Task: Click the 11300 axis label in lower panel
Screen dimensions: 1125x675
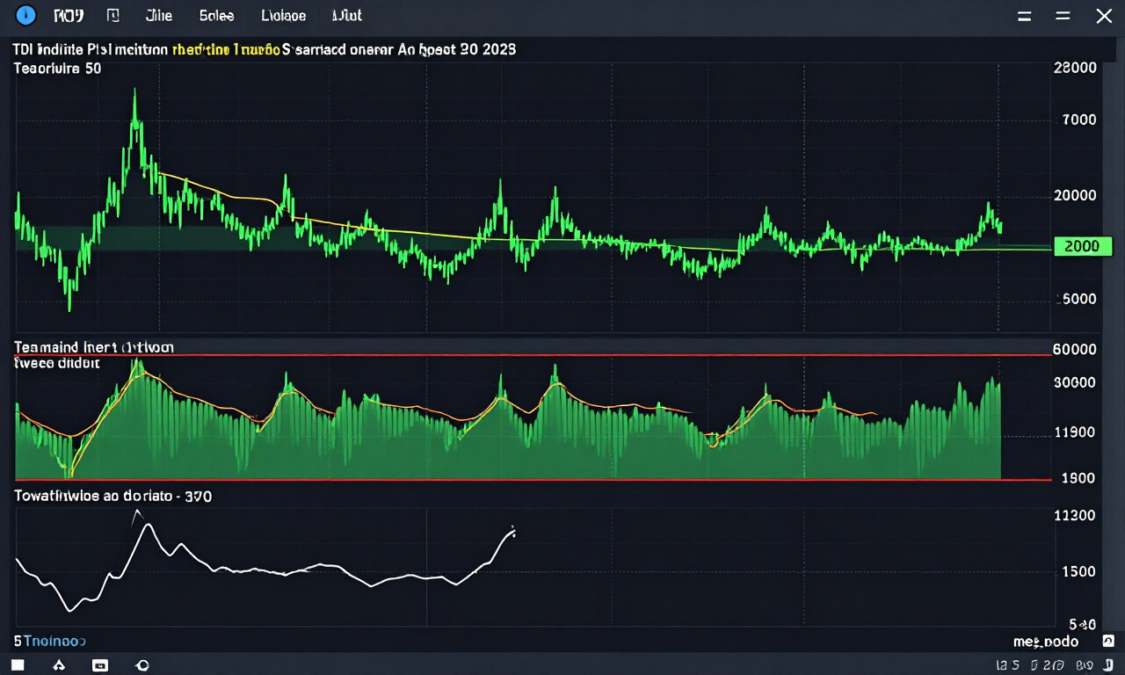Action: click(1074, 516)
